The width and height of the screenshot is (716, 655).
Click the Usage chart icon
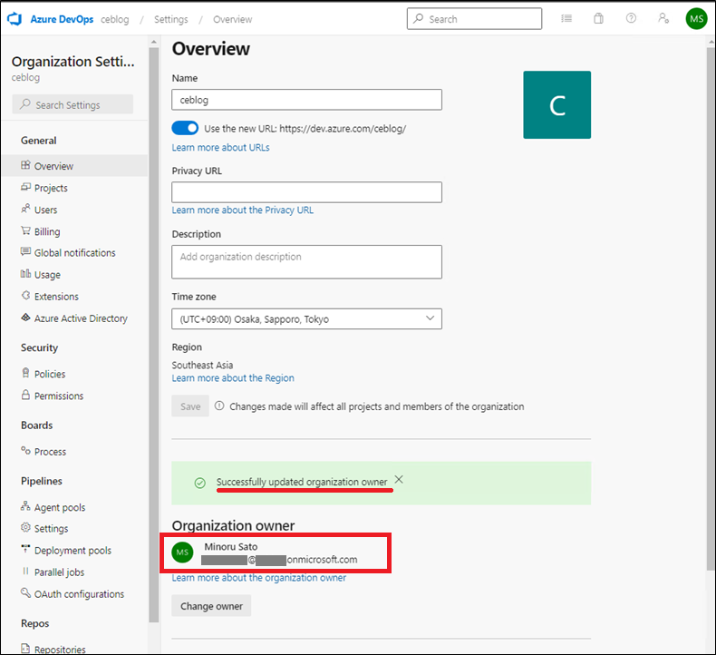25,274
